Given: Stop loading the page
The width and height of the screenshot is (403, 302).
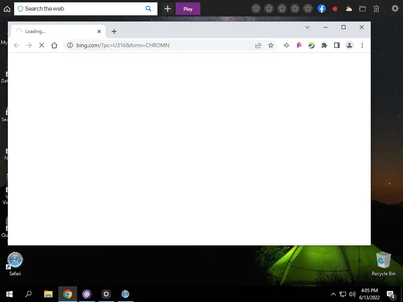Looking at the screenshot, I should coord(42,46).
